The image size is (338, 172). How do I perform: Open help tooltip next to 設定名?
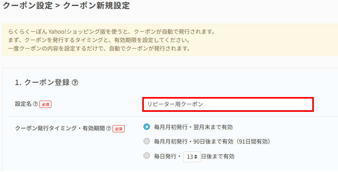(35, 104)
